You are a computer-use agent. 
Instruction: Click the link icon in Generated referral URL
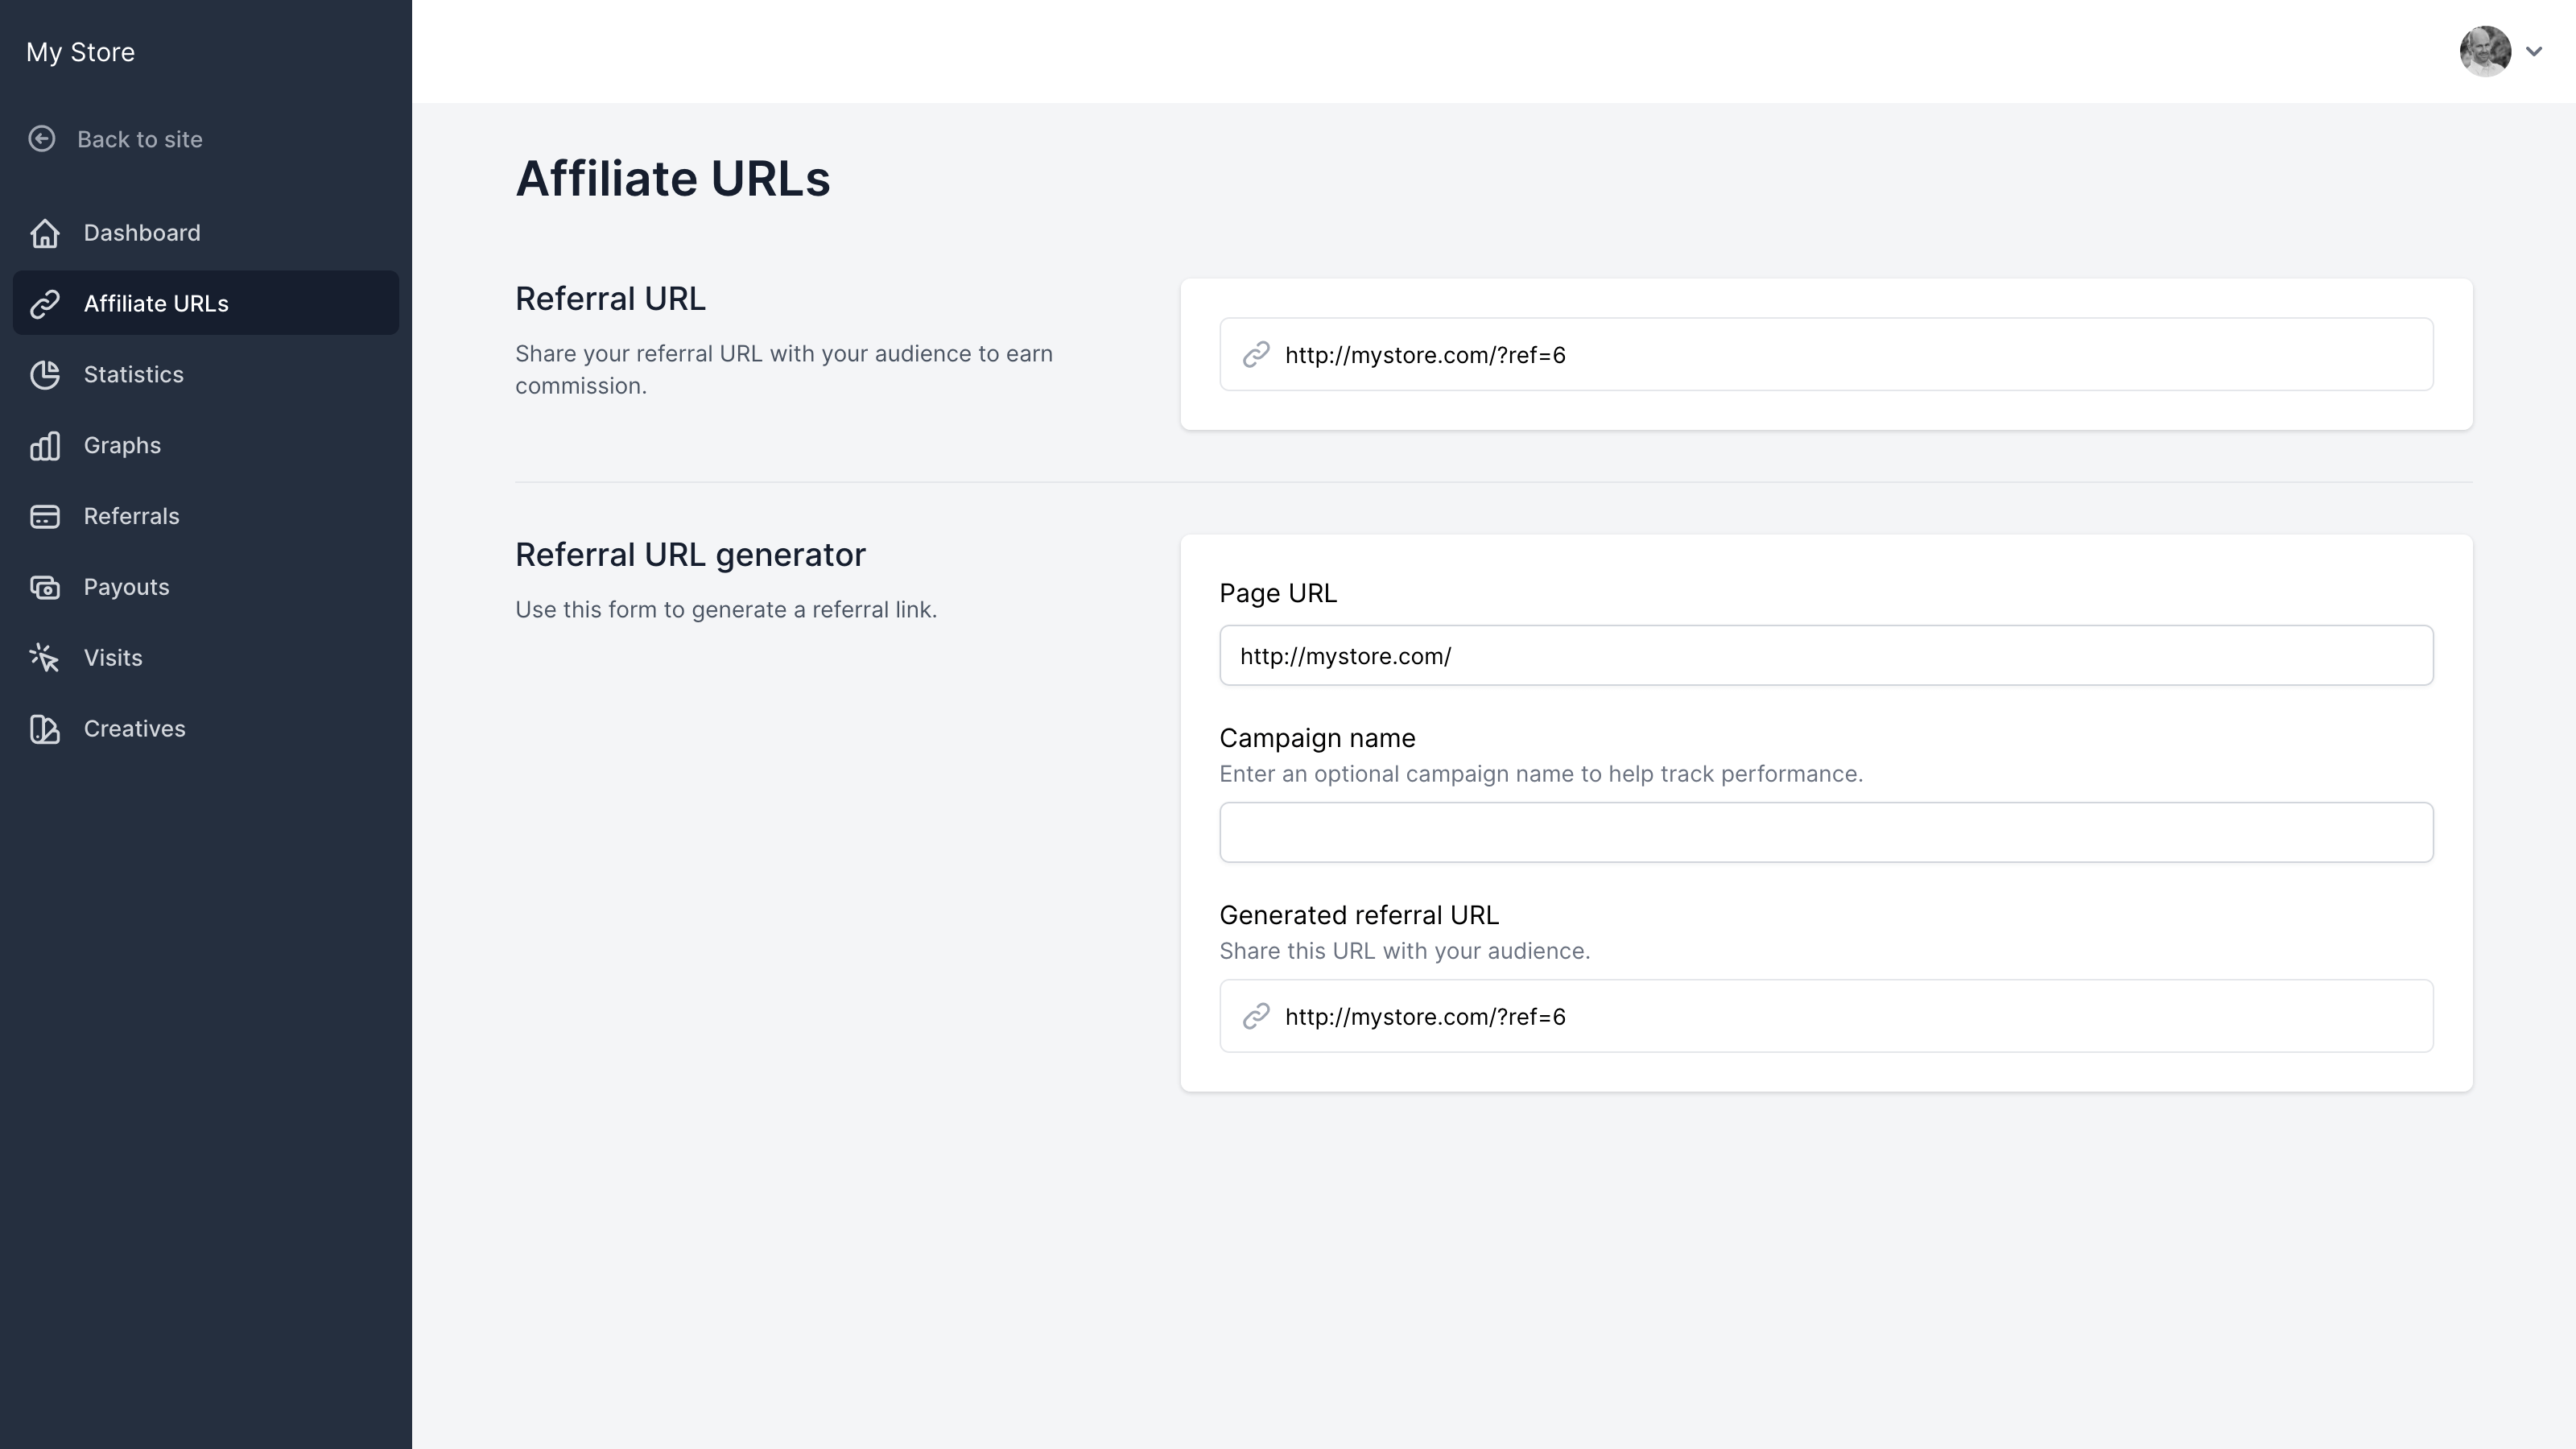click(x=1256, y=1017)
